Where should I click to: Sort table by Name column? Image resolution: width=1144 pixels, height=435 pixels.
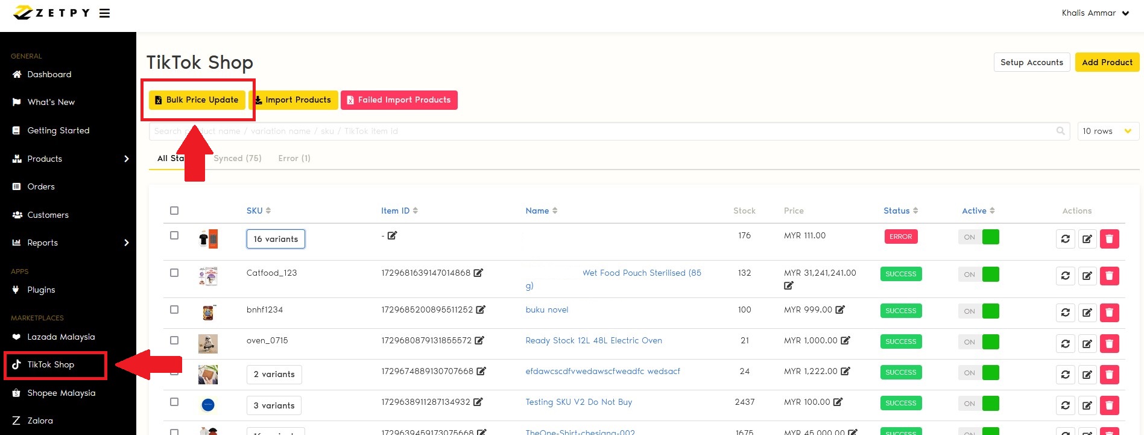point(541,211)
